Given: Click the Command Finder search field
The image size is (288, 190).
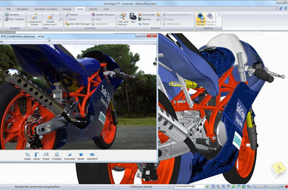Looking at the screenshot, I should pyautogui.click(x=189, y=186).
